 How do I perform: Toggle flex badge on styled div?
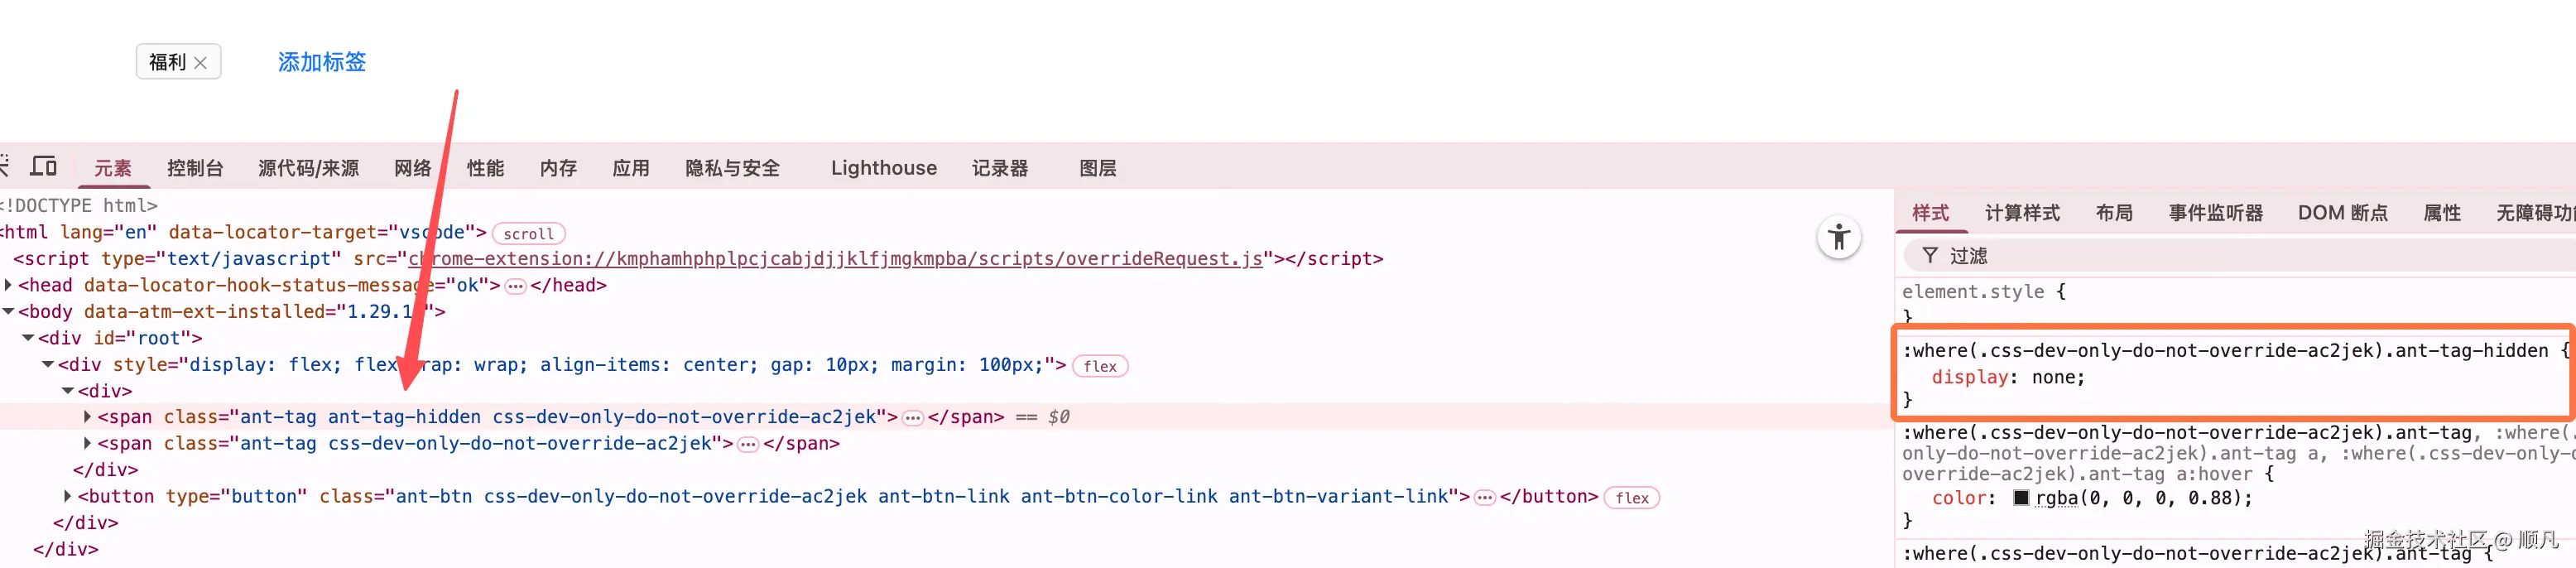coord(1099,366)
